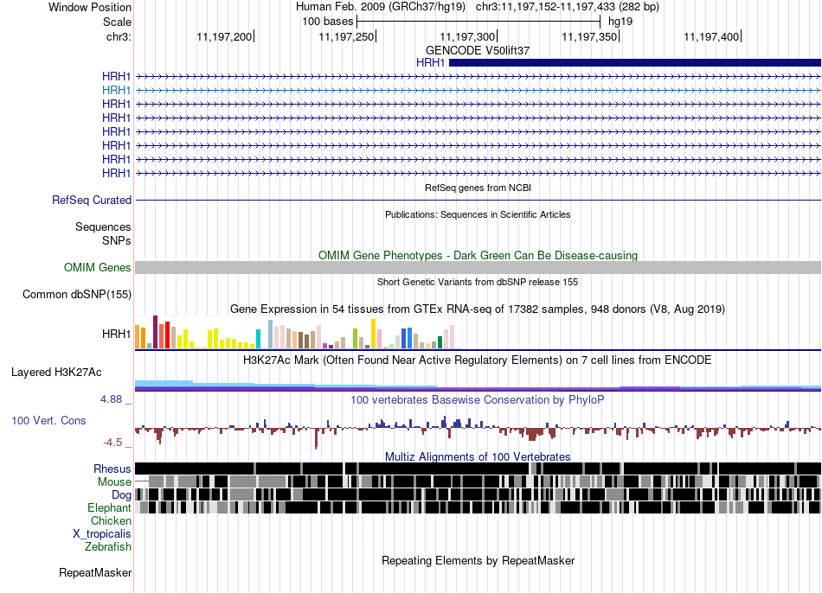Click the 'Mouse' alignment label

point(114,482)
